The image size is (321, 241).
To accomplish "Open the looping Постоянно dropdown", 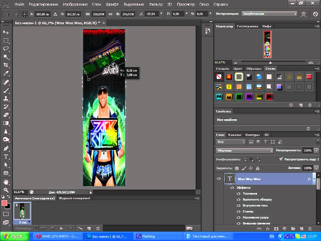I will point(26,228).
